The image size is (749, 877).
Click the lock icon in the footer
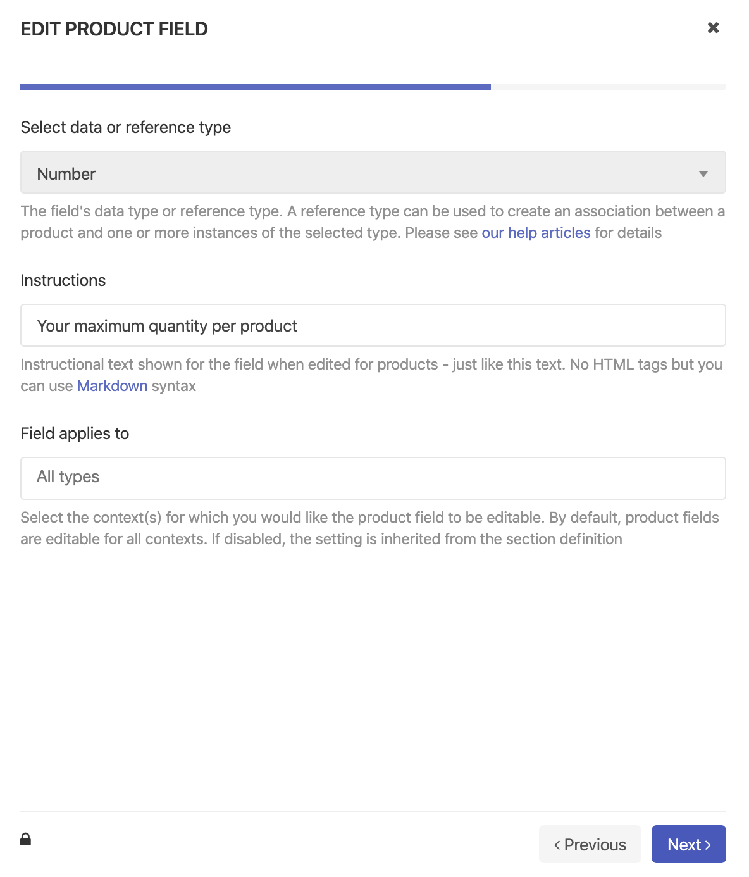(25, 839)
